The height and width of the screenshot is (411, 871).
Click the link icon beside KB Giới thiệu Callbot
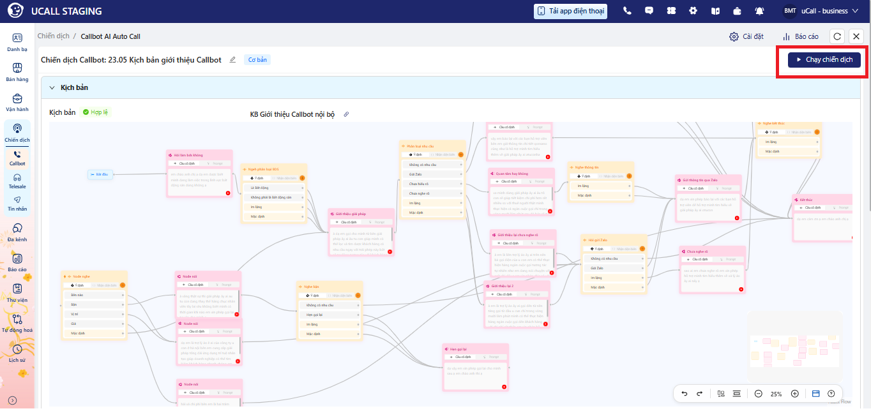coord(347,114)
